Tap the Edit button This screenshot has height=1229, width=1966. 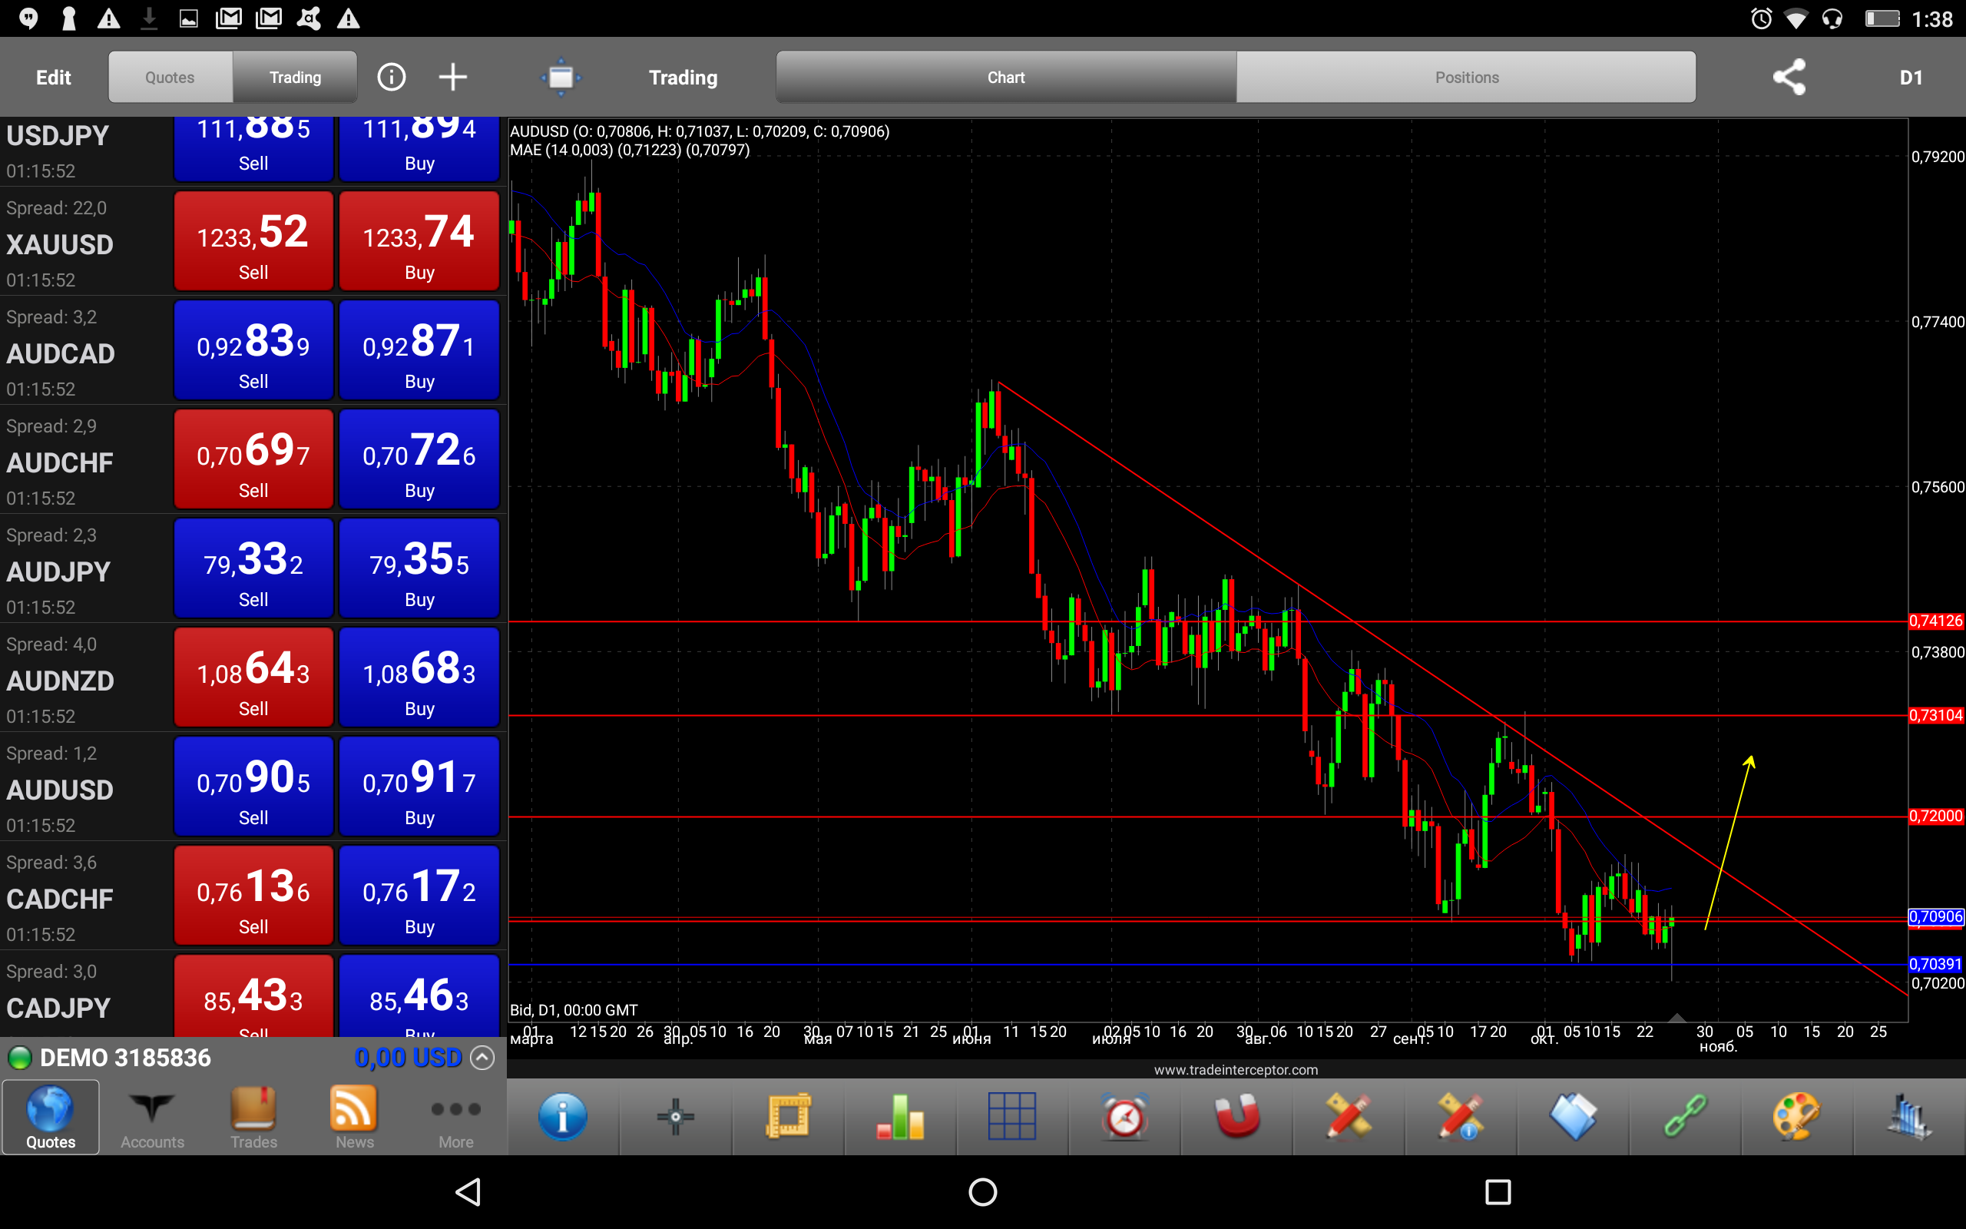pyautogui.click(x=54, y=78)
